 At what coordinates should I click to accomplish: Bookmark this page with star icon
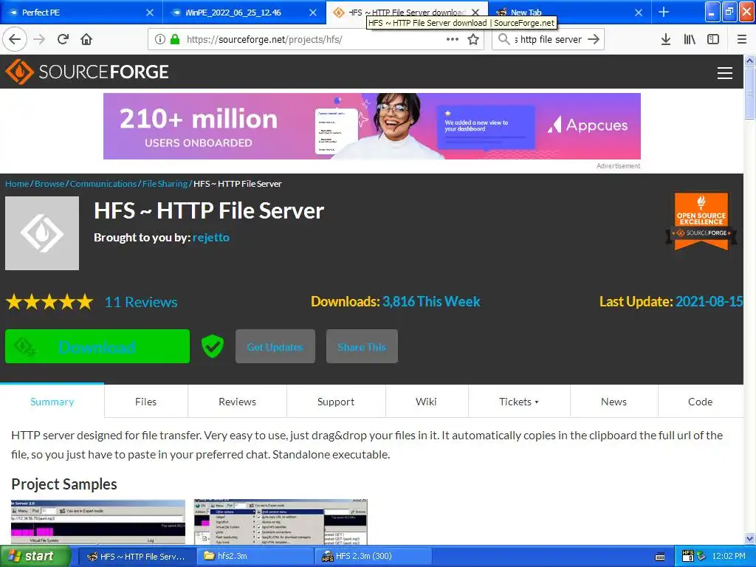(x=473, y=39)
